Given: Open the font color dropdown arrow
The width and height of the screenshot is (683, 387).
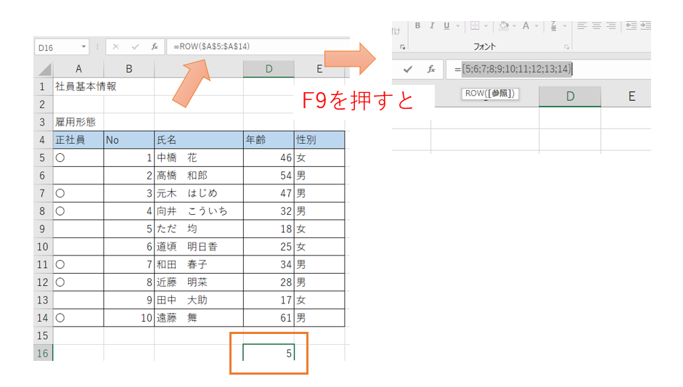Looking at the screenshot, I should pos(536,26).
